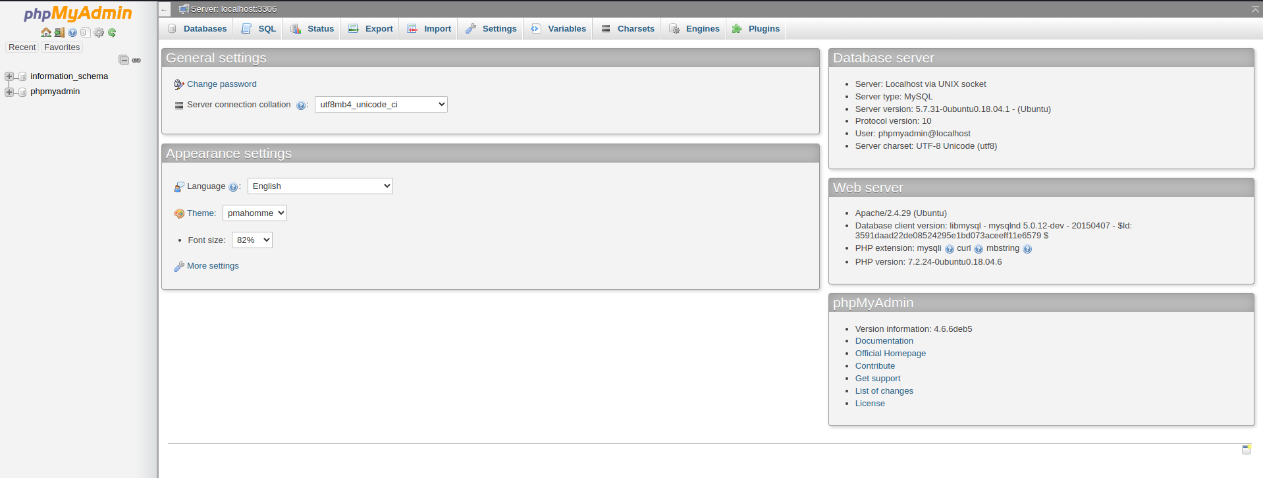The image size is (1263, 478).
Task: Click the chain link icon in sidebar
Action: click(136, 60)
